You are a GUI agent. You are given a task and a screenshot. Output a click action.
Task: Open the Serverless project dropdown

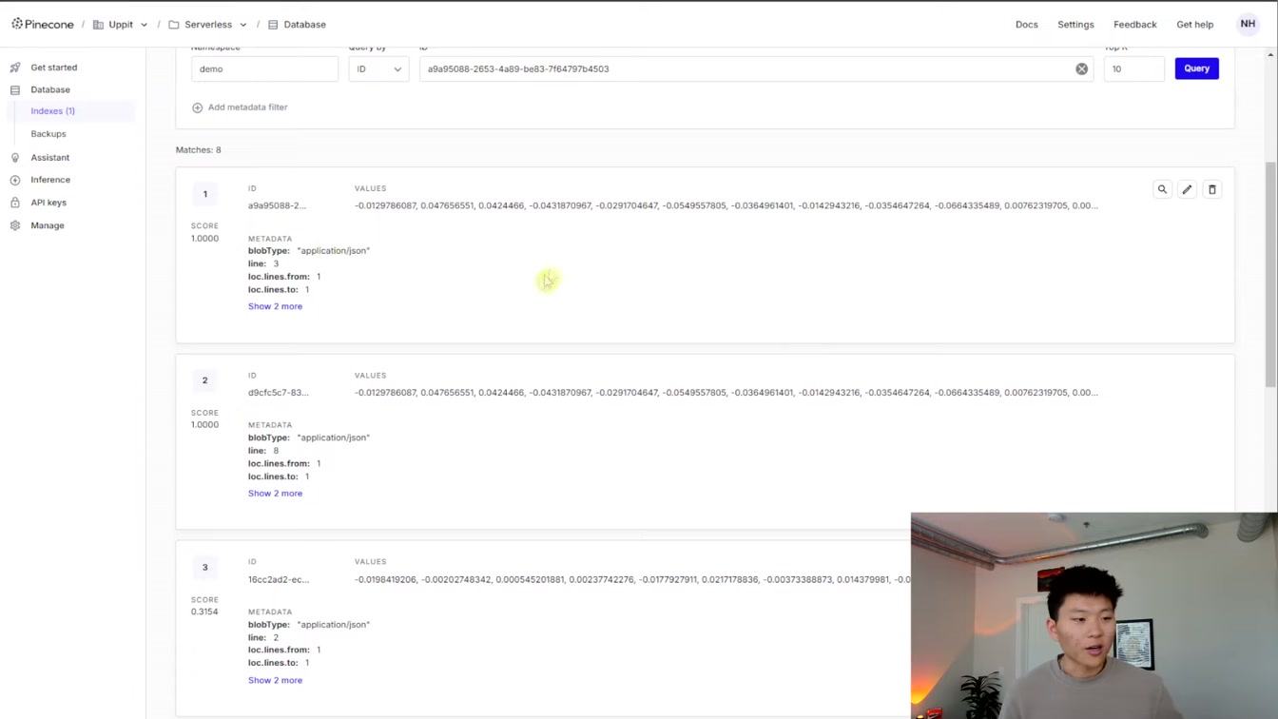207,24
